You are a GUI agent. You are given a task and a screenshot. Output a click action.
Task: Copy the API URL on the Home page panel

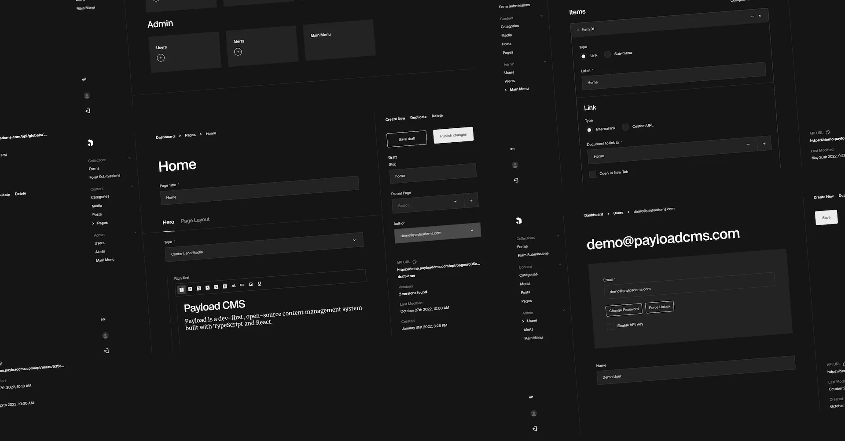click(415, 261)
